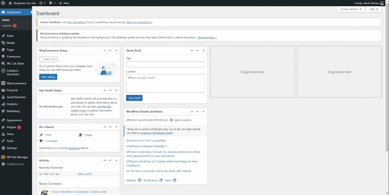Click the View progress link

click(x=207, y=37)
